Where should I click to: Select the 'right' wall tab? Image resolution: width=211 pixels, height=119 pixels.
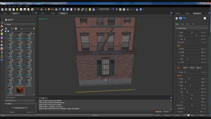[x=182, y=24]
